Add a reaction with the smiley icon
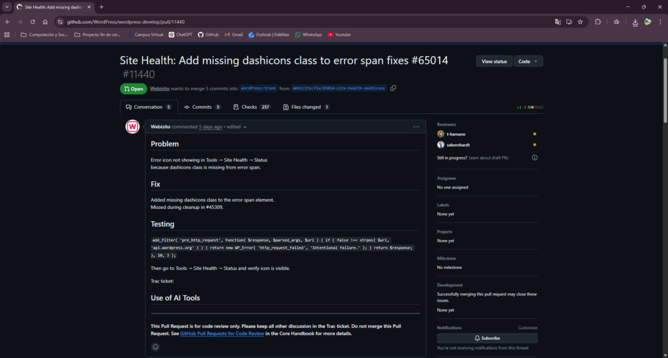Image resolution: width=668 pixels, height=358 pixels. (155, 347)
